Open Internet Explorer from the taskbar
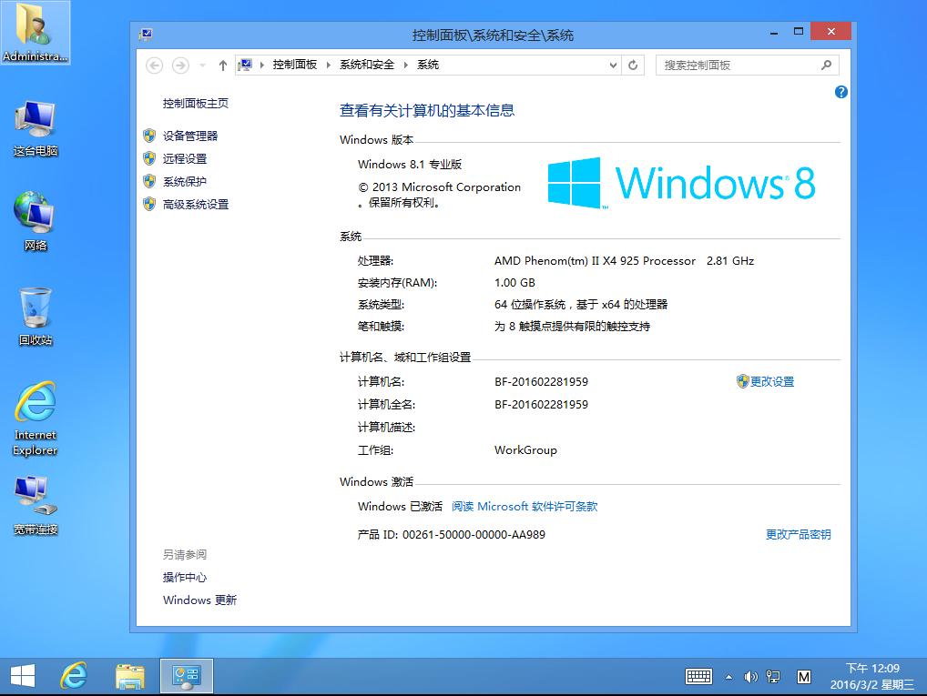 (x=74, y=676)
